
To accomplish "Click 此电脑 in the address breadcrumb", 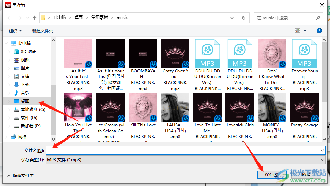I will tap(60, 18).
